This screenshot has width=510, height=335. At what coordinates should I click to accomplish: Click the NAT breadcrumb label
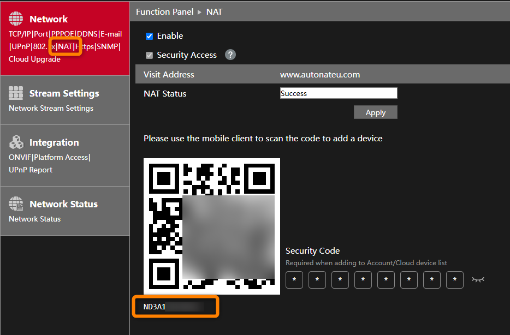point(215,12)
